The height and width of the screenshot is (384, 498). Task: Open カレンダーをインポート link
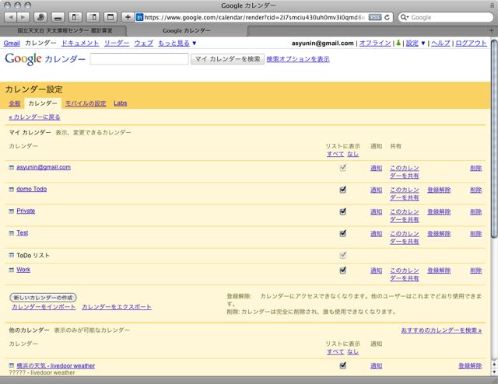(44, 307)
